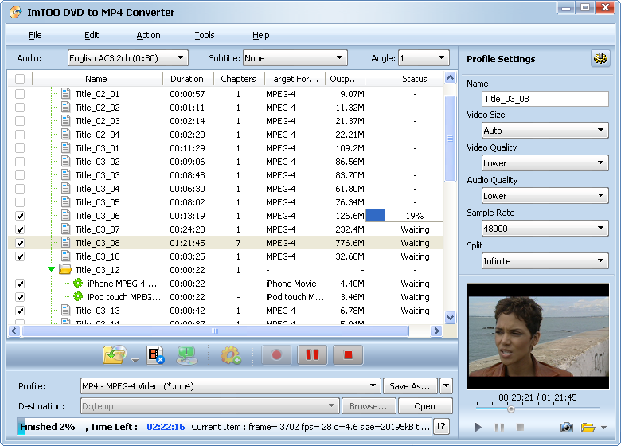The width and height of the screenshot is (621, 446).
Task: Pause conversion with the red pause button
Action: point(312,355)
